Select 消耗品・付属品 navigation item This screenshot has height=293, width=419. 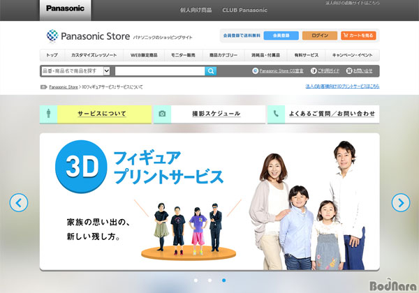point(265,55)
